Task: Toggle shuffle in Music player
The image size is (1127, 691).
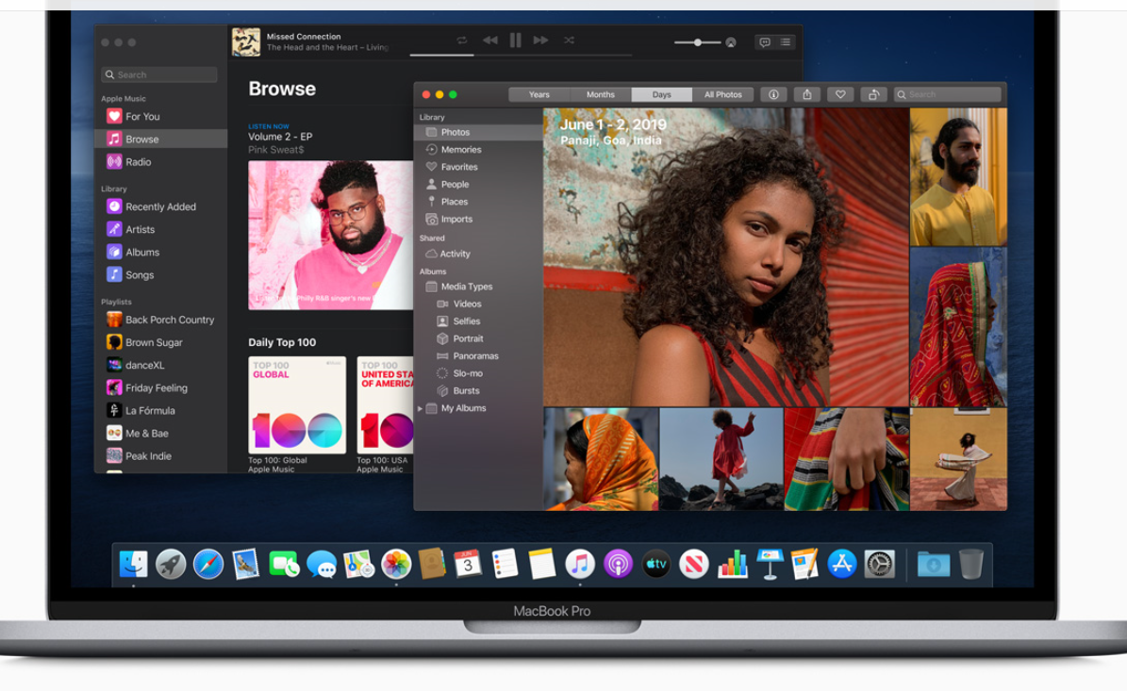Action: [x=570, y=41]
